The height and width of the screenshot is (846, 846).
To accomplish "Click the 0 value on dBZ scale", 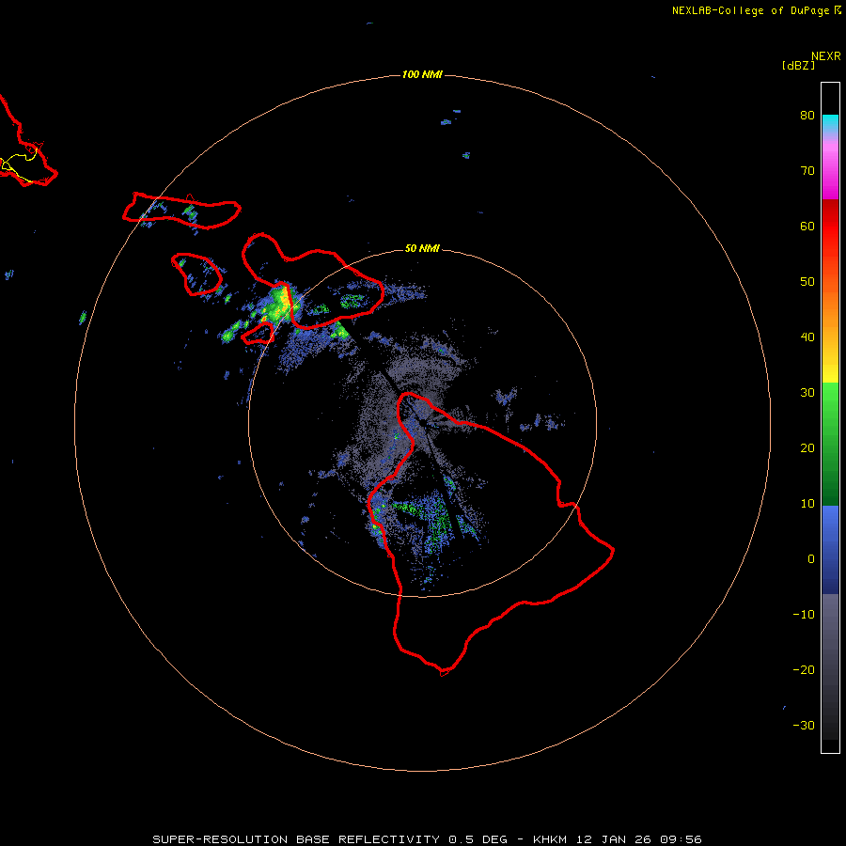I will 811,559.
